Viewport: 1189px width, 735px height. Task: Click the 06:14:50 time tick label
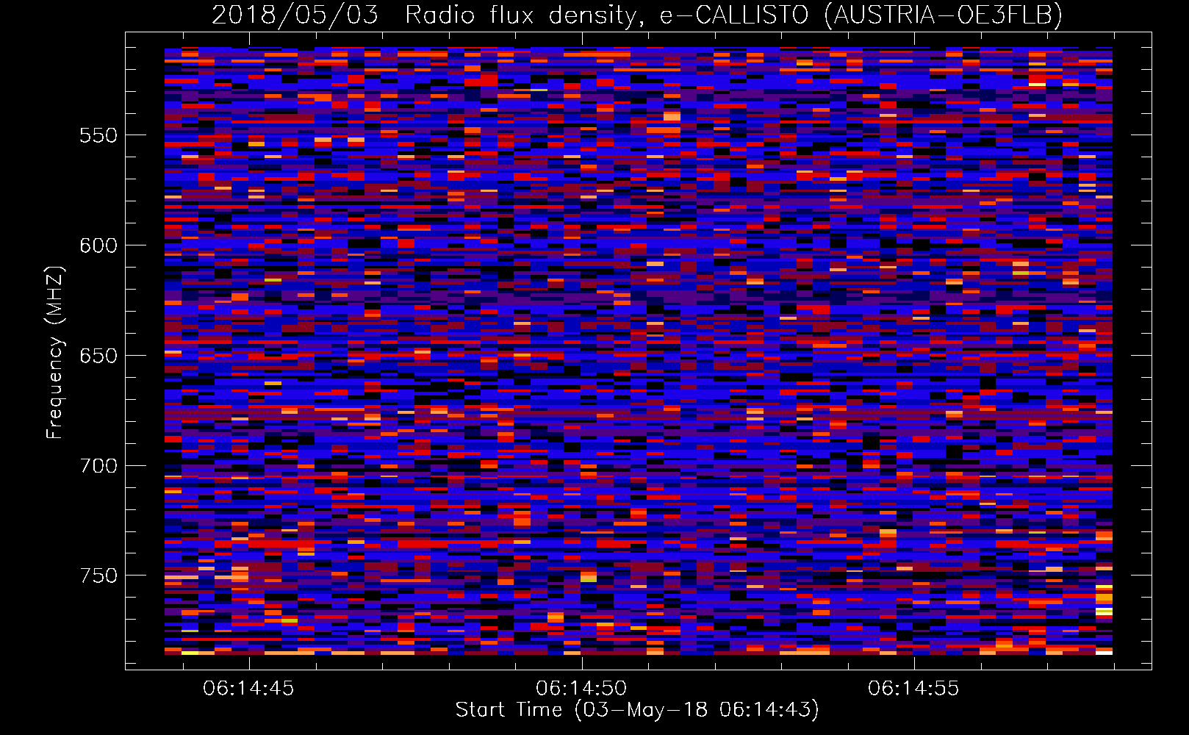click(x=581, y=689)
